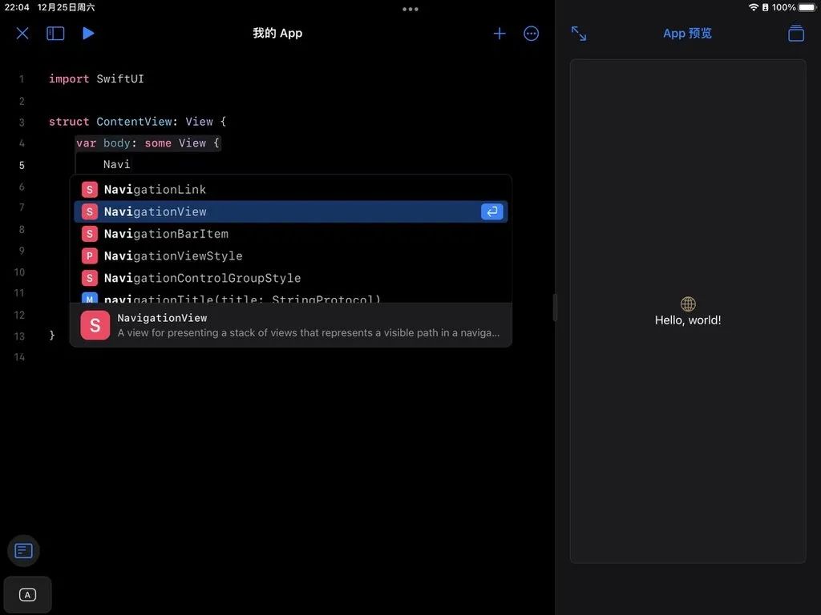This screenshot has height=615, width=821.
Task: Select the NavigationView suggestion row
Action: tap(290, 211)
